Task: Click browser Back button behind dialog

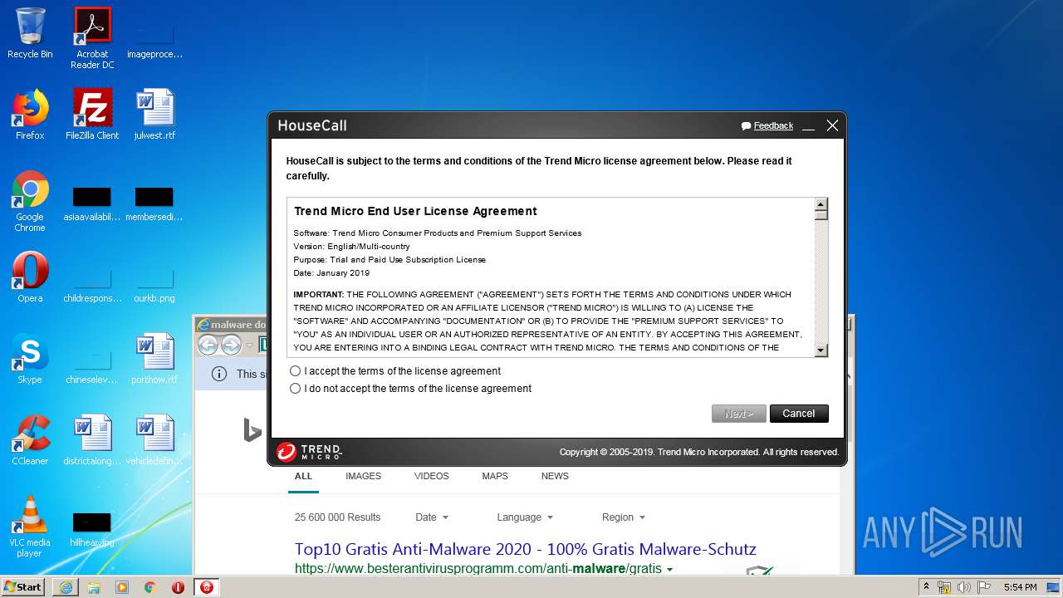Action: (208, 345)
